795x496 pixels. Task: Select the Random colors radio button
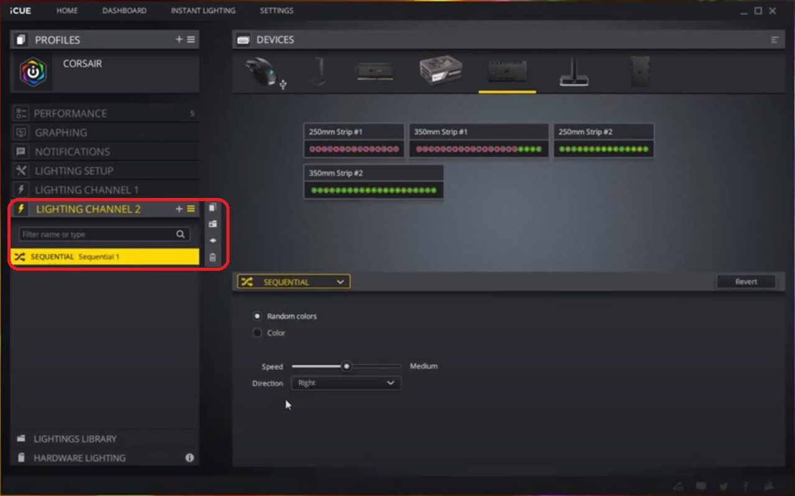click(x=258, y=316)
